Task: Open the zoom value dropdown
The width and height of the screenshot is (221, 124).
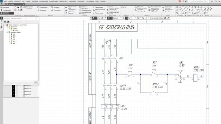Action: pos(149,18)
